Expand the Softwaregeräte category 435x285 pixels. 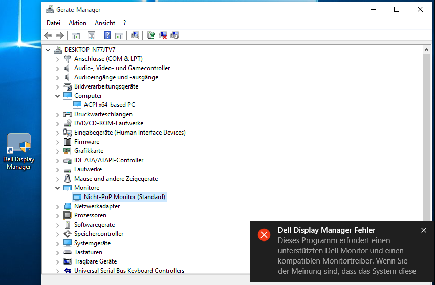coord(57,225)
